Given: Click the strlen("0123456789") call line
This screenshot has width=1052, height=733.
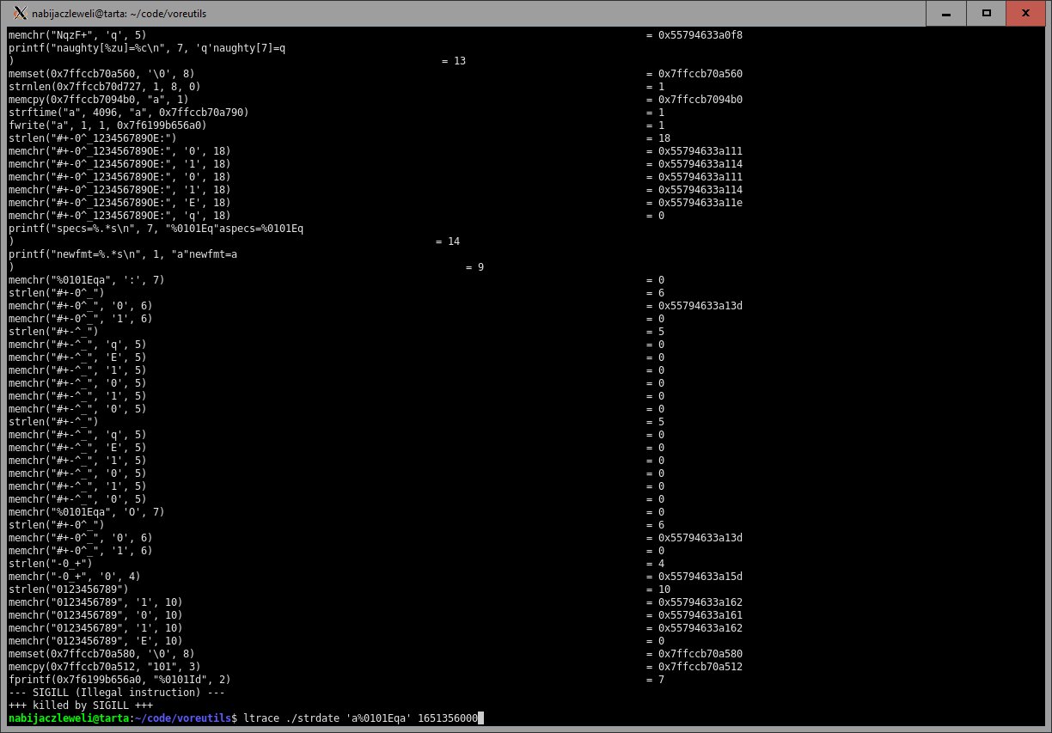Looking at the screenshot, I should click(x=69, y=589).
